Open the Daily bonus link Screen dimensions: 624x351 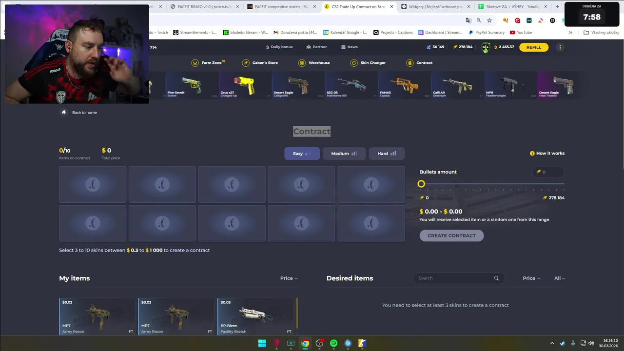[279, 47]
